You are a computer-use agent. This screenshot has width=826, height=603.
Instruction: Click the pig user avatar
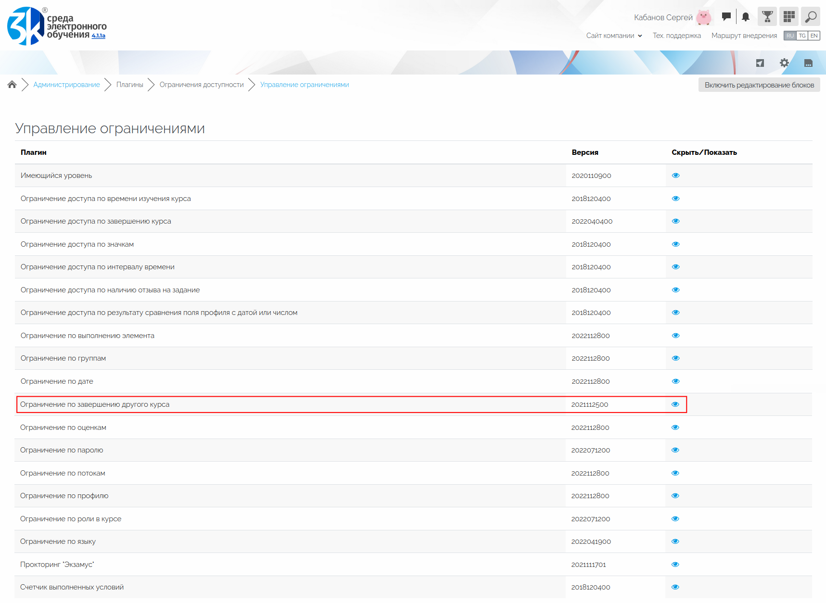tap(704, 17)
